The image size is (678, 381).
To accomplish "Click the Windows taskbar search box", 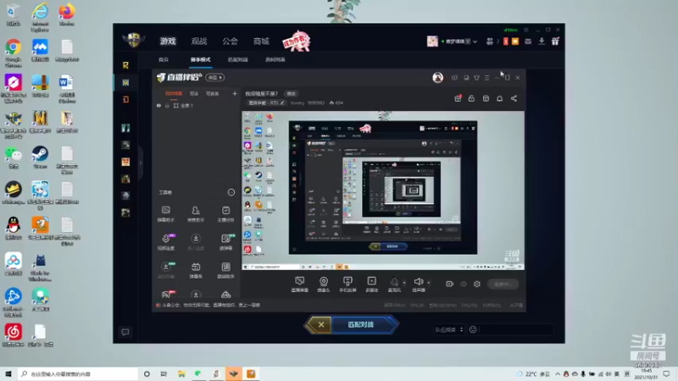I will click(x=78, y=374).
